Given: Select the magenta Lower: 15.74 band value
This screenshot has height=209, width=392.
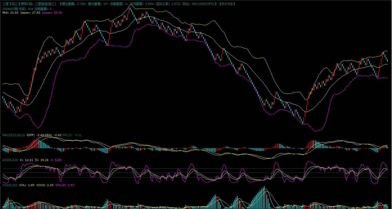Looking at the screenshot, I should (x=52, y=13).
